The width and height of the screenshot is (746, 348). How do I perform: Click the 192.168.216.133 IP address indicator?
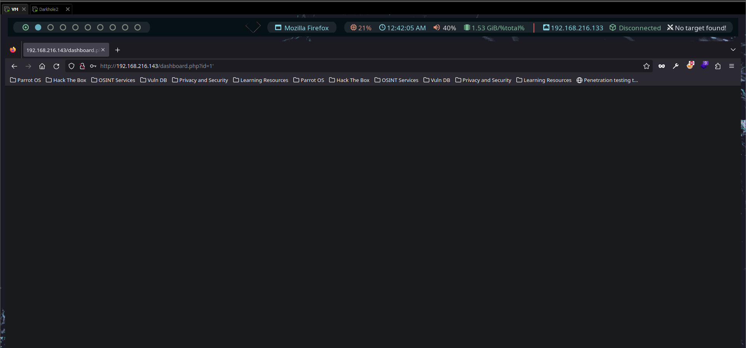573,28
